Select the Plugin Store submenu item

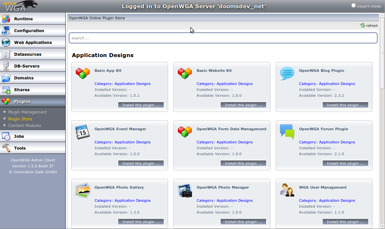[20, 119]
